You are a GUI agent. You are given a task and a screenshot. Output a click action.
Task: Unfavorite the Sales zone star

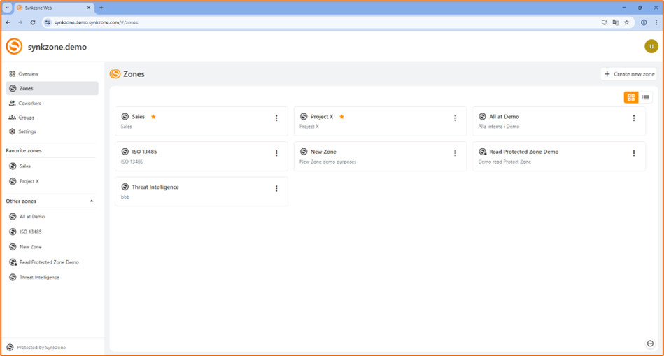click(x=153, y=117)
